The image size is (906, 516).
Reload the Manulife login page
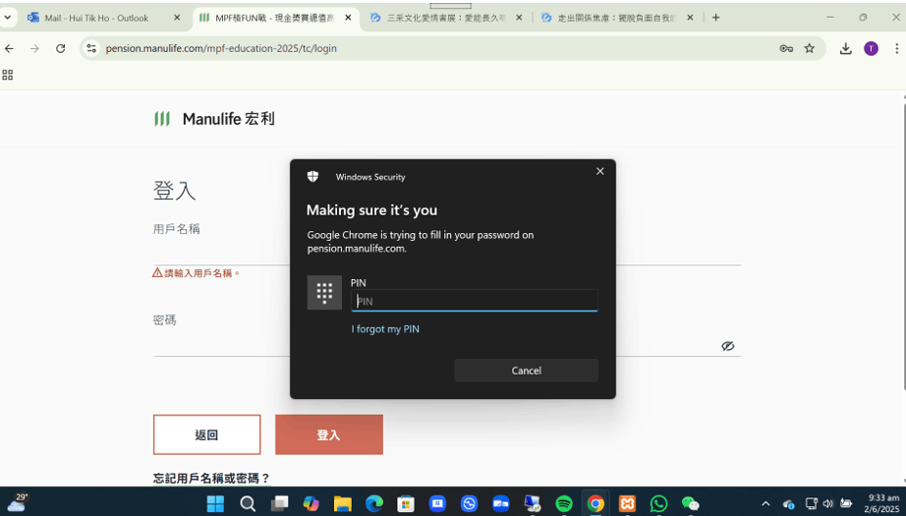pos(60,48)
